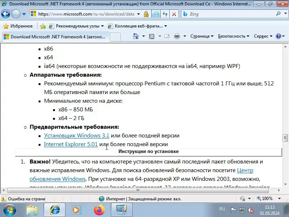
Task: Open the Безопасность menu
Action: 233,36
